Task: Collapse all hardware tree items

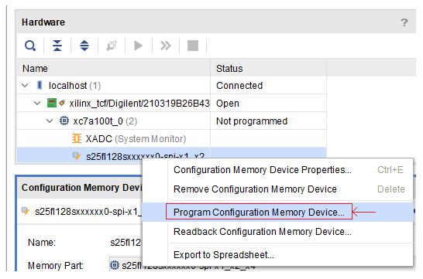Action: pyautogui.click(x=57, y=46)
